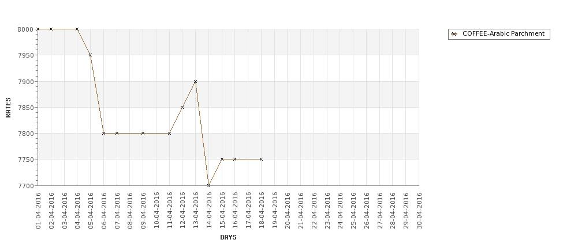
Task: Select the 7750 data point on 15-04-2016
Action: 222,159
